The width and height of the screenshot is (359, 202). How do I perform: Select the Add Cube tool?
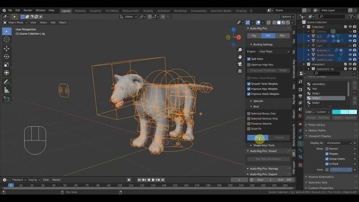click(x=7, y=99)
